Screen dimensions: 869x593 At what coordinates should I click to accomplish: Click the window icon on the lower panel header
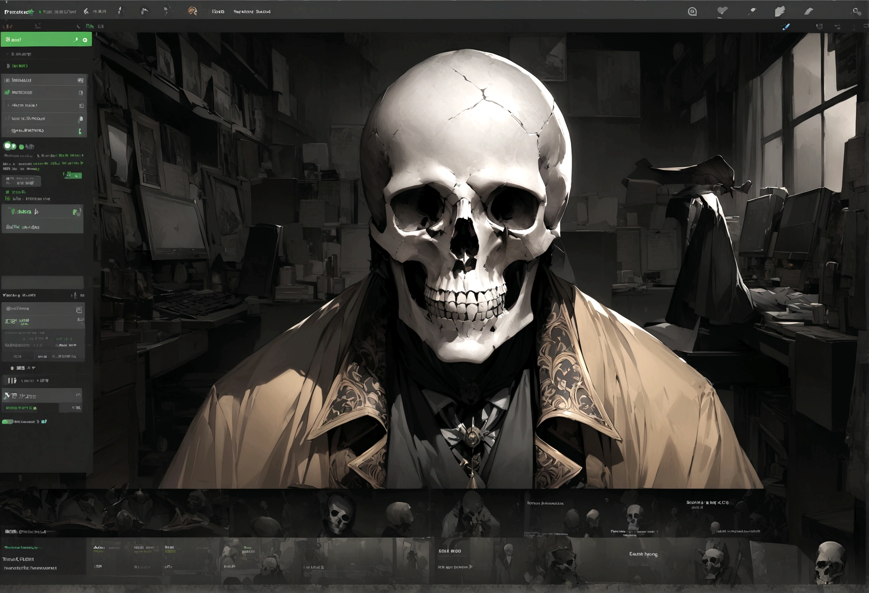(x=79, y=310)
